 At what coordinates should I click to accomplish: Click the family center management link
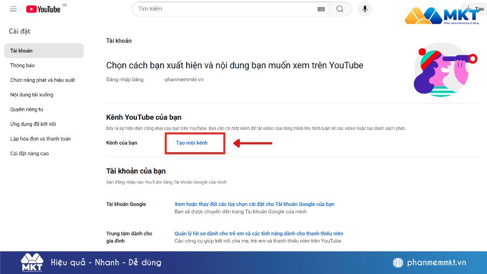[x=258, y=233]
